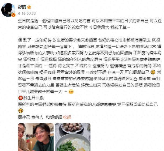Click the squinting emoji after 每一天
Screen dimensions: 164x151
[x=71, y=92]
